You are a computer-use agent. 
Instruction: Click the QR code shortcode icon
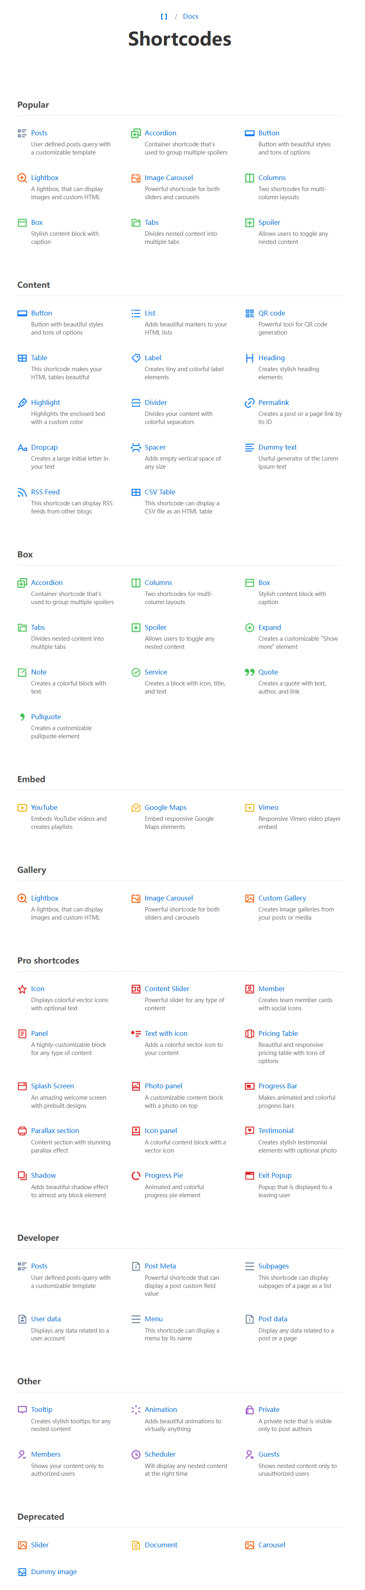[249, 313]
